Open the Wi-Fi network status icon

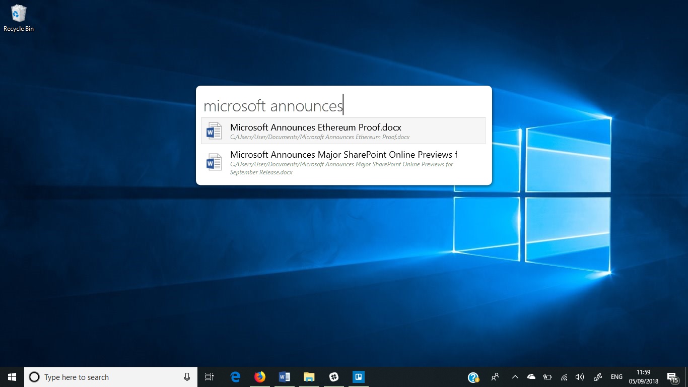(x=564, y=376)
